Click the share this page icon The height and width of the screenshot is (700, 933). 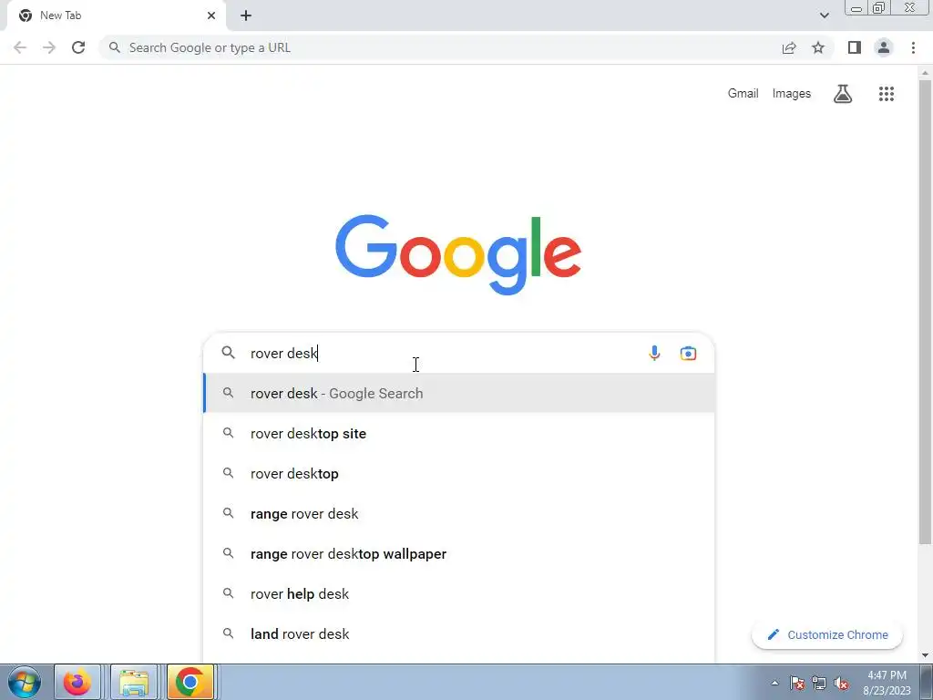[x=789, y=47]
